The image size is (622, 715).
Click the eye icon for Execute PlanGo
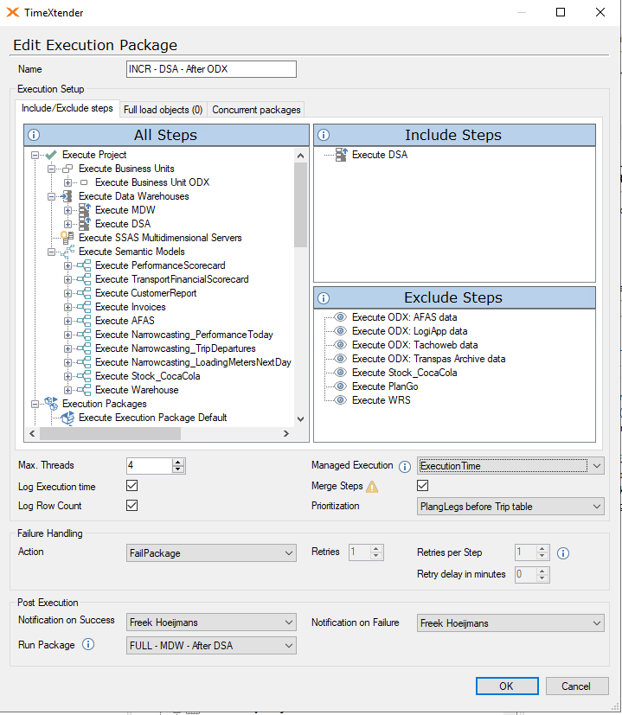pyautogui.click(x=341, y=386)
